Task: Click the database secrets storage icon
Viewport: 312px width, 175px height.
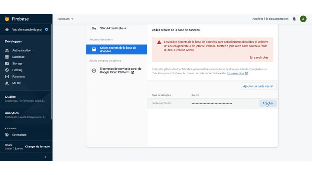Action: 94,49
